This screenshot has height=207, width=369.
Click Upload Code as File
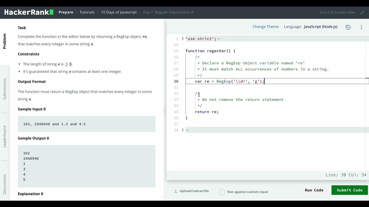pos(194,191)
